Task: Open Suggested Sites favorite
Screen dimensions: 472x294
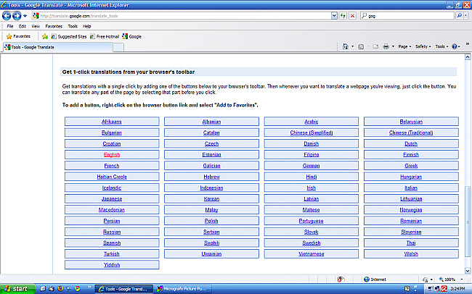Action: (x=69, y=36)
